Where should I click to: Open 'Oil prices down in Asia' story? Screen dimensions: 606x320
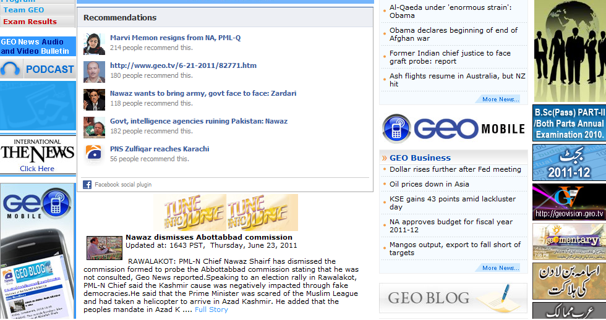(x=429, y=184)
